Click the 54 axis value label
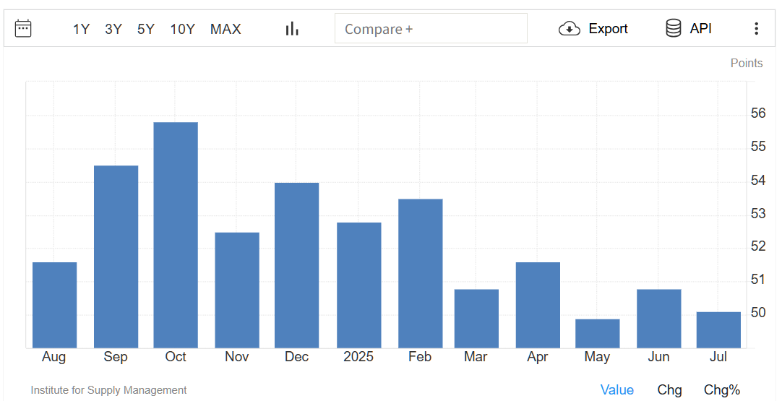 (758, 180)
